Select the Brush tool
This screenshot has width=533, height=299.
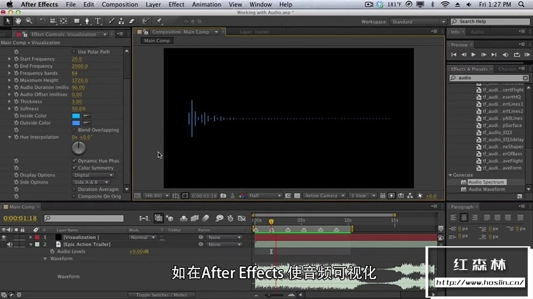tap(111, 22)
